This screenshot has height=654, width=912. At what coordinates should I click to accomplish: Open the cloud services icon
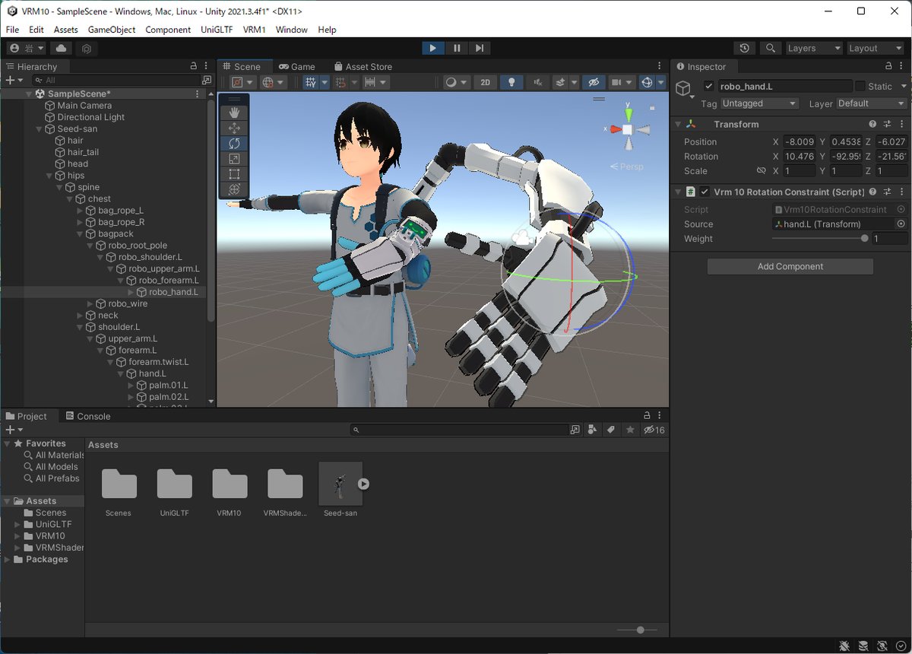pos(62,48)
